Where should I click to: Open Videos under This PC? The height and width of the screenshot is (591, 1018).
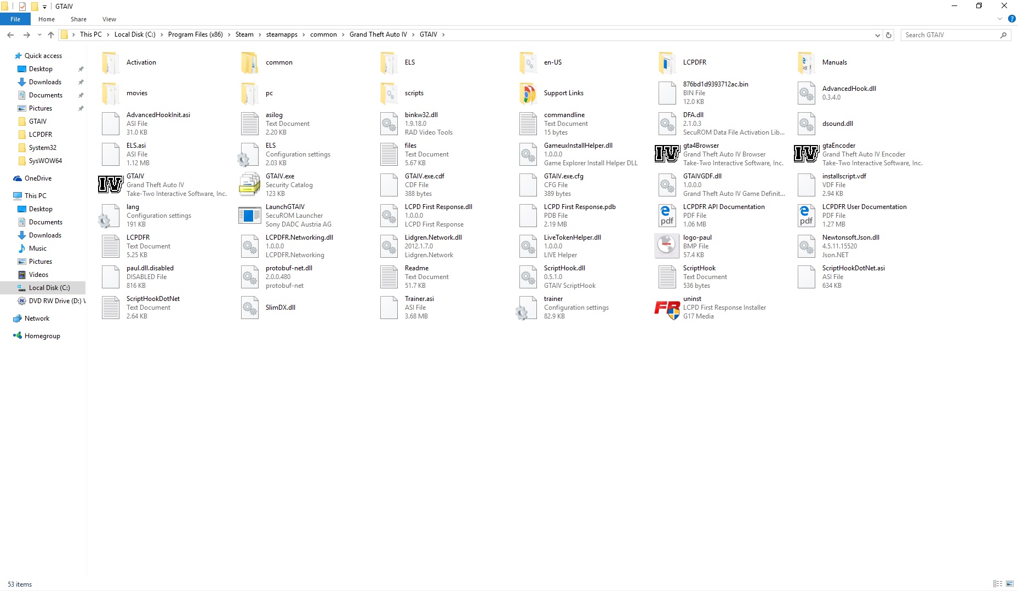point(38,275)
